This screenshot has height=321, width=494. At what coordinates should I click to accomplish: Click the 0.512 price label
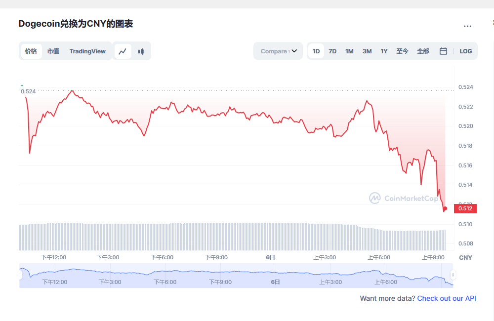tap(465, 208)
